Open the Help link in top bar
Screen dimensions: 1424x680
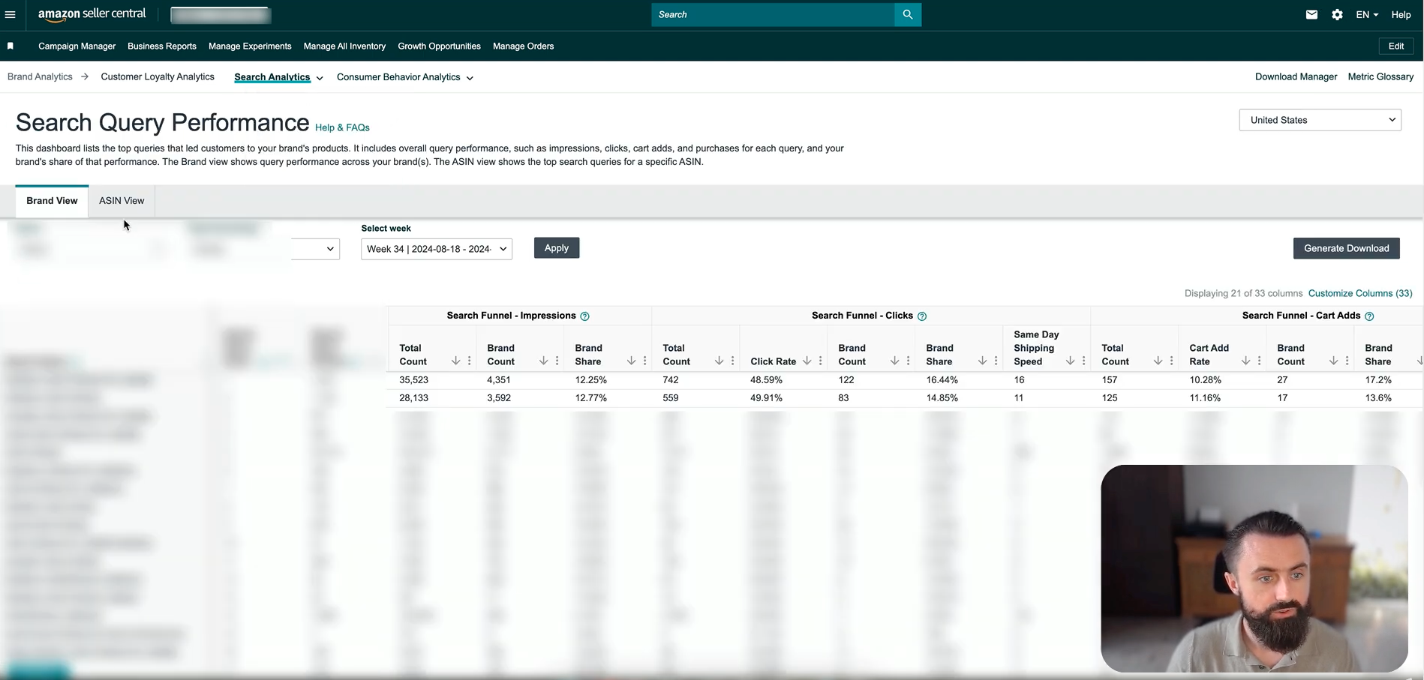pos(1401,14)
